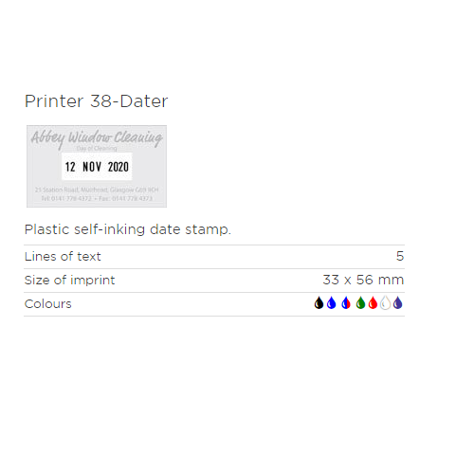Viewport: 474px width, 472px height.
Task: Click the Colours row label
Action: [48, 304]
